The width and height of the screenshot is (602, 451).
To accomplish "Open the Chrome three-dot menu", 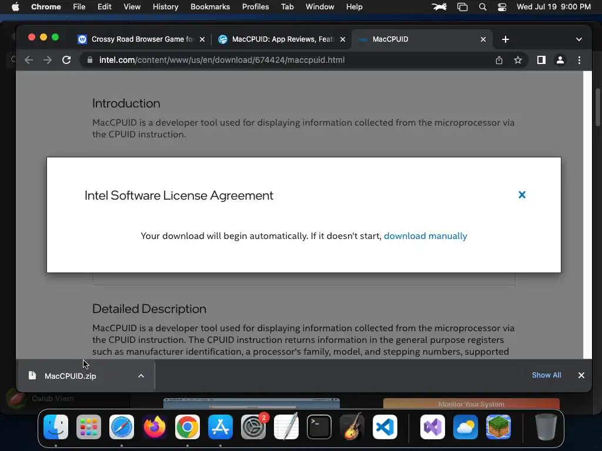I will pyautogui.click(x=579, y=60).
